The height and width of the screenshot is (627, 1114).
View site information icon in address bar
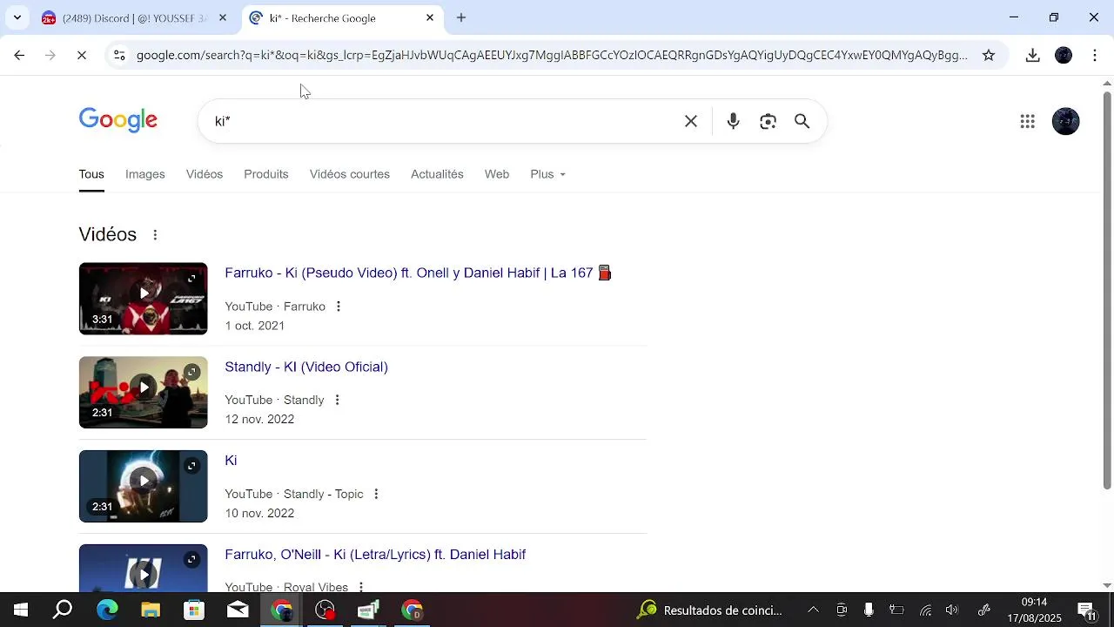pos(119,55)
